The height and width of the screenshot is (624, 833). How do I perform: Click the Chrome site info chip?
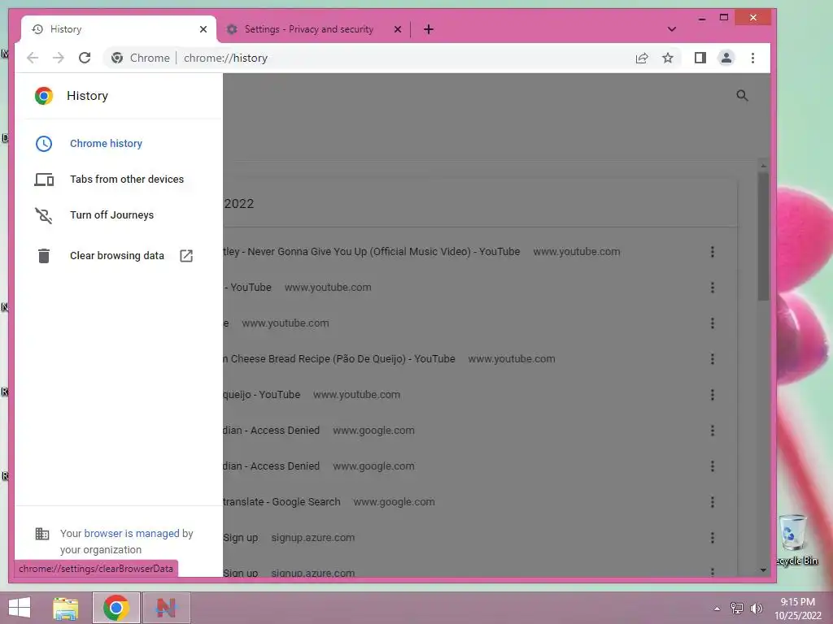[140, 58]
